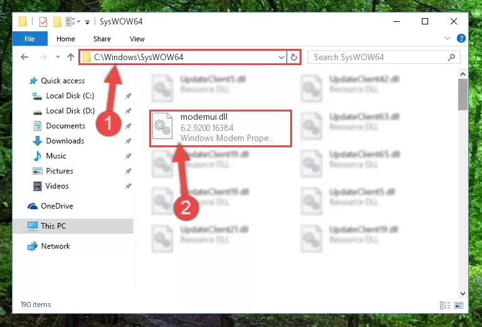Click the modemui.dll file name
Image resolution: width=482 pixels, height=327 pixels.
click(x=204, y=117)
